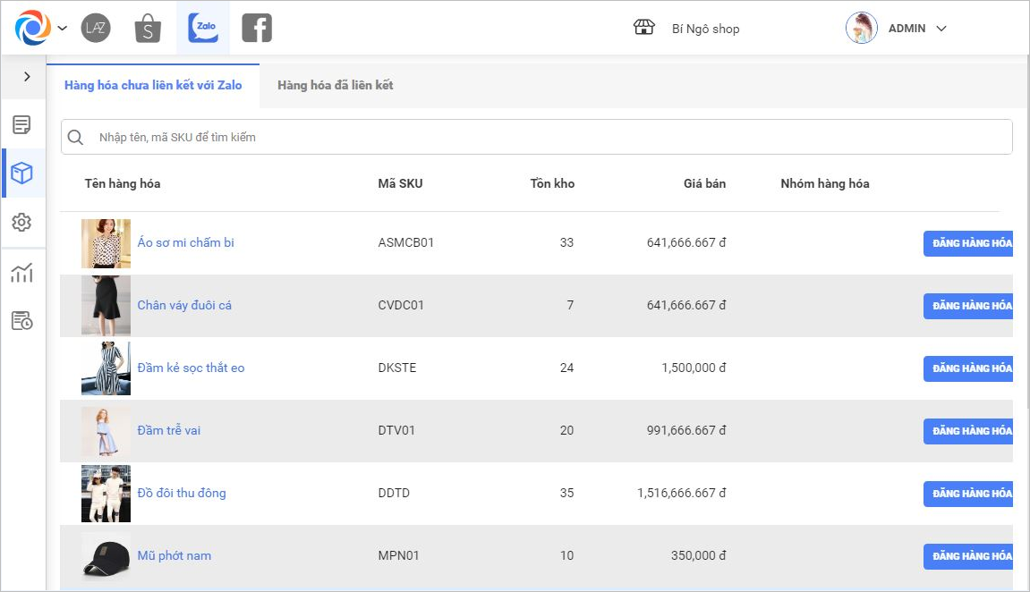Click the Bí Ngô shop store icon
1030x592 pixels.
643,28
